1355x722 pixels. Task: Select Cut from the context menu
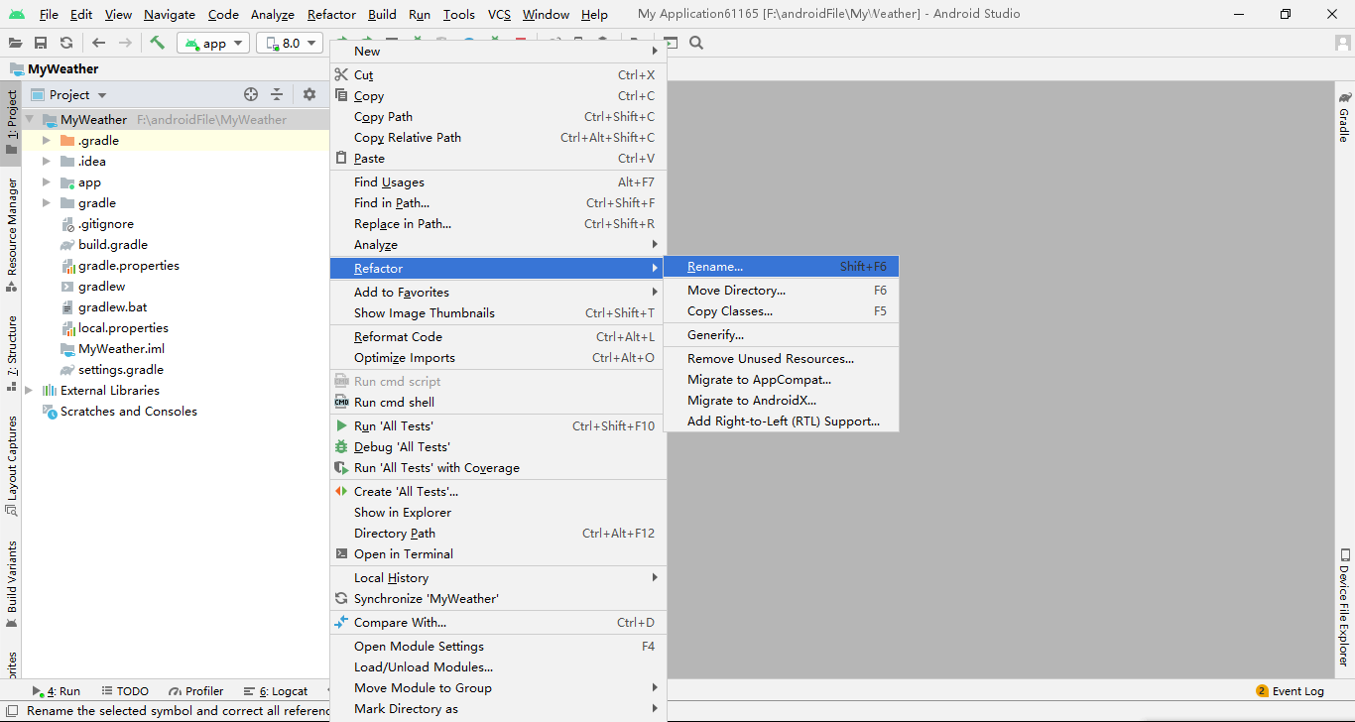point(498,75)
